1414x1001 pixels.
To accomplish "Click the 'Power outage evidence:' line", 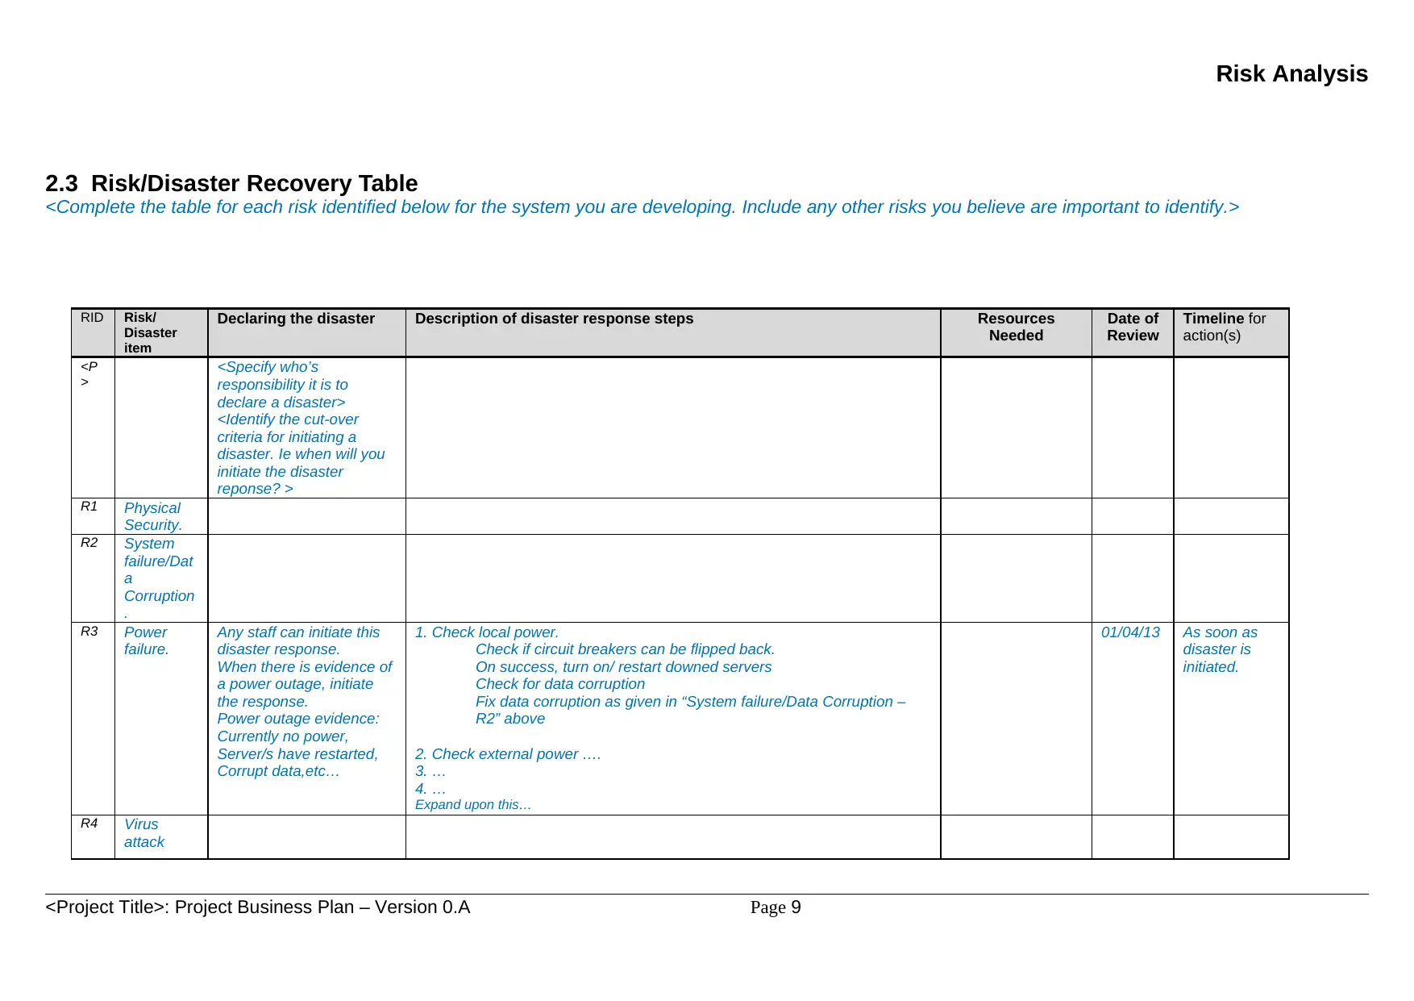I will tap(297, 719).
